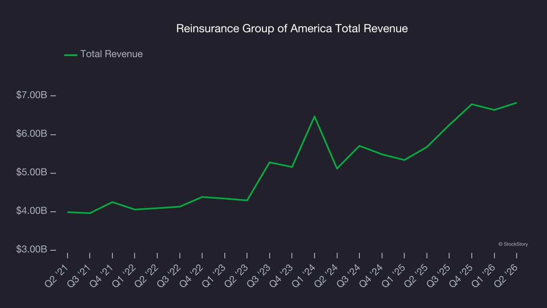Click the Q3 '24 x-axis label
547x308 pixels.
coord(349,275)
